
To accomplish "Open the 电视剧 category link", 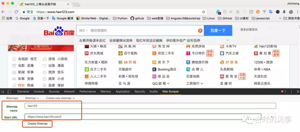I will [x=23, y=59].
